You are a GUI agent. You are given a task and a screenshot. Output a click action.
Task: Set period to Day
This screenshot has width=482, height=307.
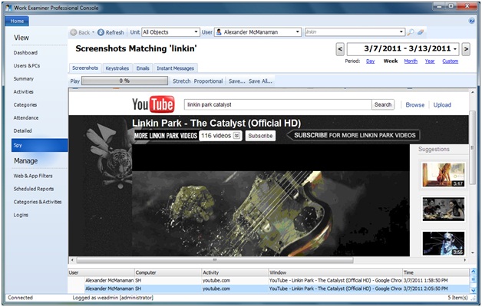[371, 61]
